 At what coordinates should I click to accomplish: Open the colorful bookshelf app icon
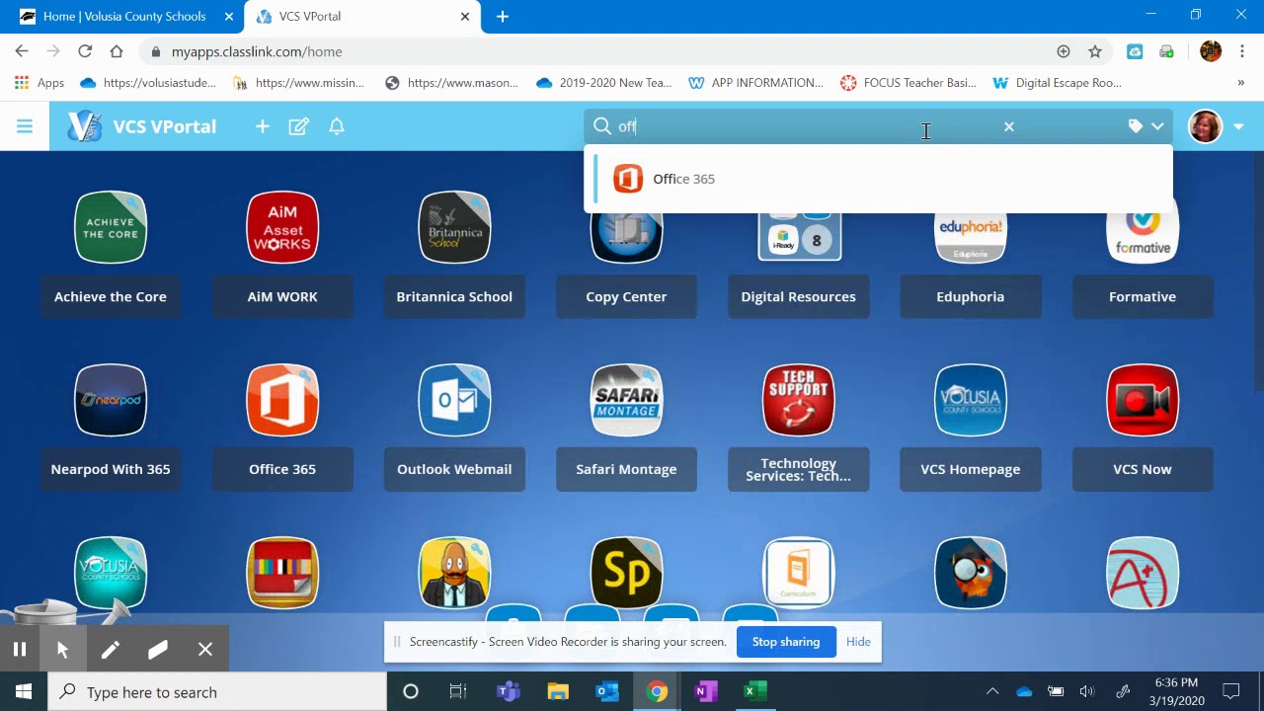[282, 573]
